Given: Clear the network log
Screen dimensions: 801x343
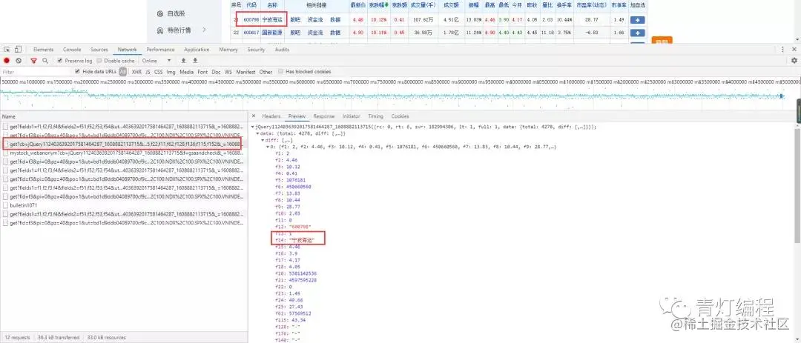Looking at the screenshot, I should 19,61.
